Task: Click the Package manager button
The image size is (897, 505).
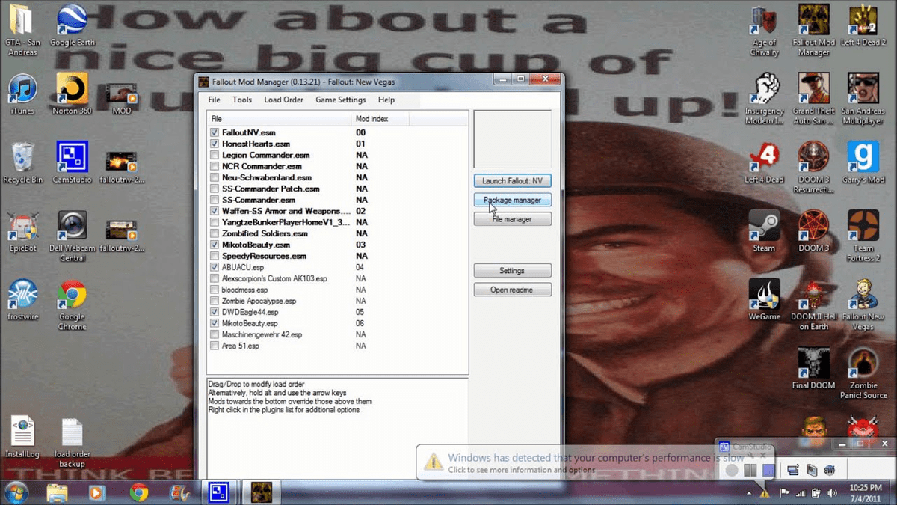Action: [512, 201]
